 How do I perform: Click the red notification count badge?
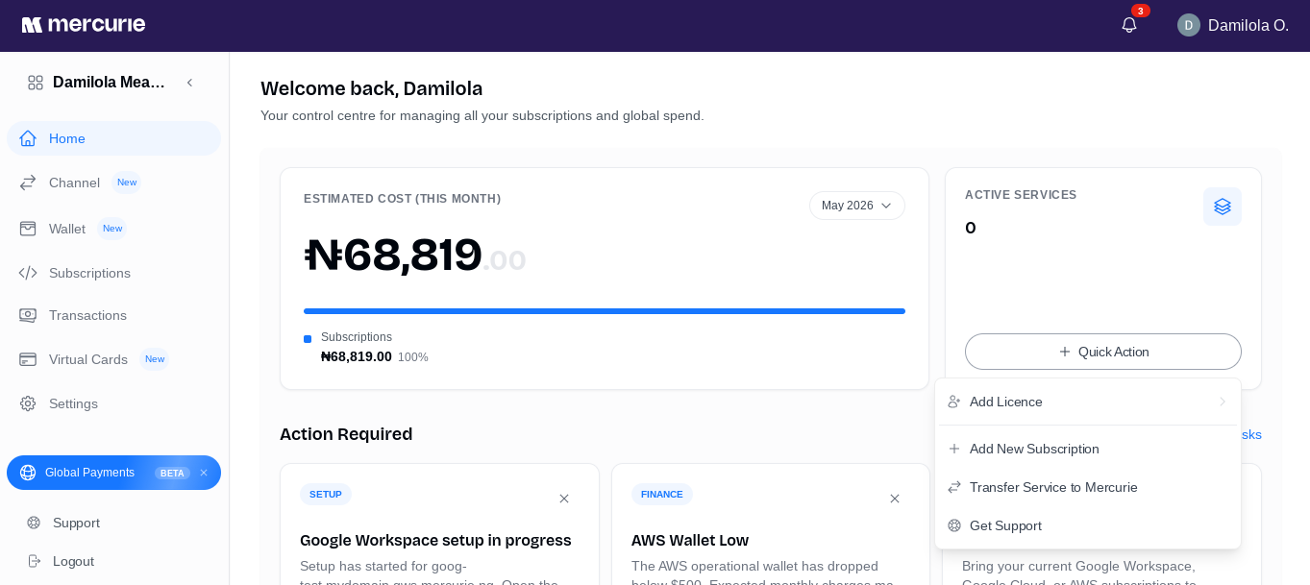click(1141, 11)
